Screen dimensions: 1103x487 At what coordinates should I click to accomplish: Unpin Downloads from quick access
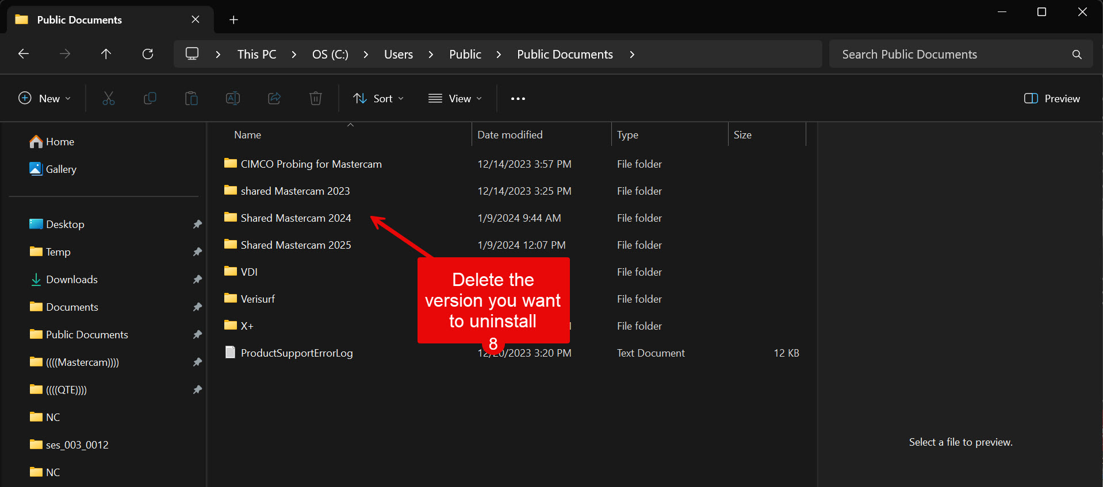(197, 279)
